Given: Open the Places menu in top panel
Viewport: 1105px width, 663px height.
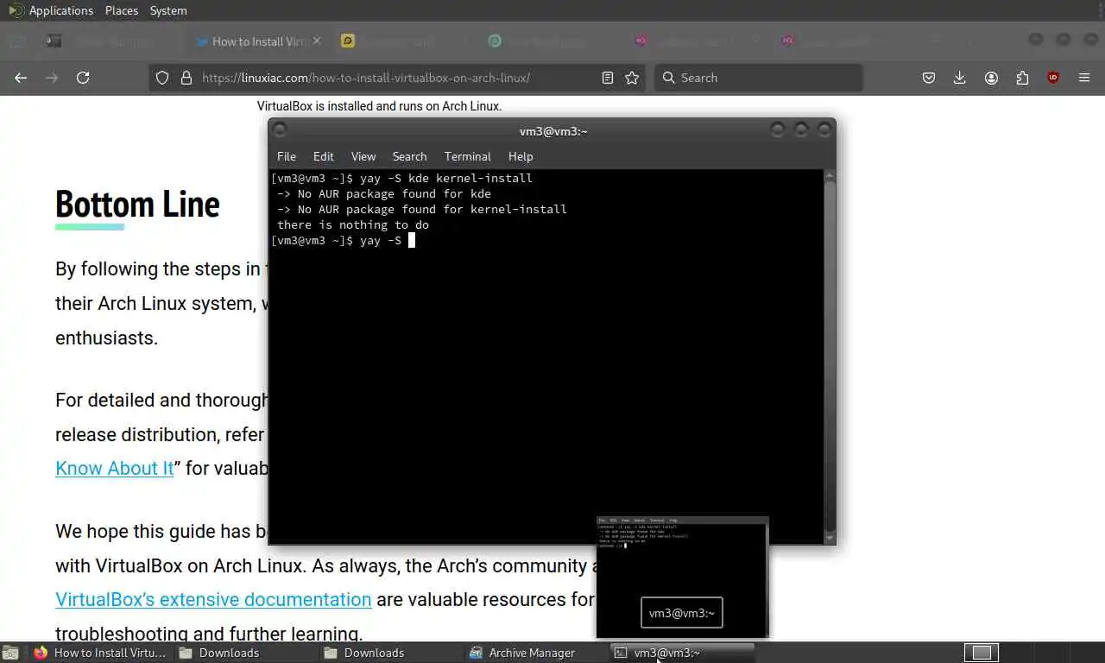Looking at the screenshot, I should [x=122, y=10].
